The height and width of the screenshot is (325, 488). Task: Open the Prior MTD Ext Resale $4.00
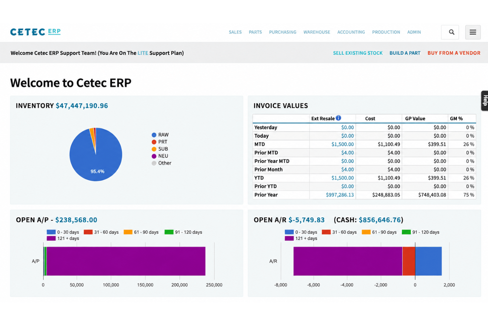(348, 153)
